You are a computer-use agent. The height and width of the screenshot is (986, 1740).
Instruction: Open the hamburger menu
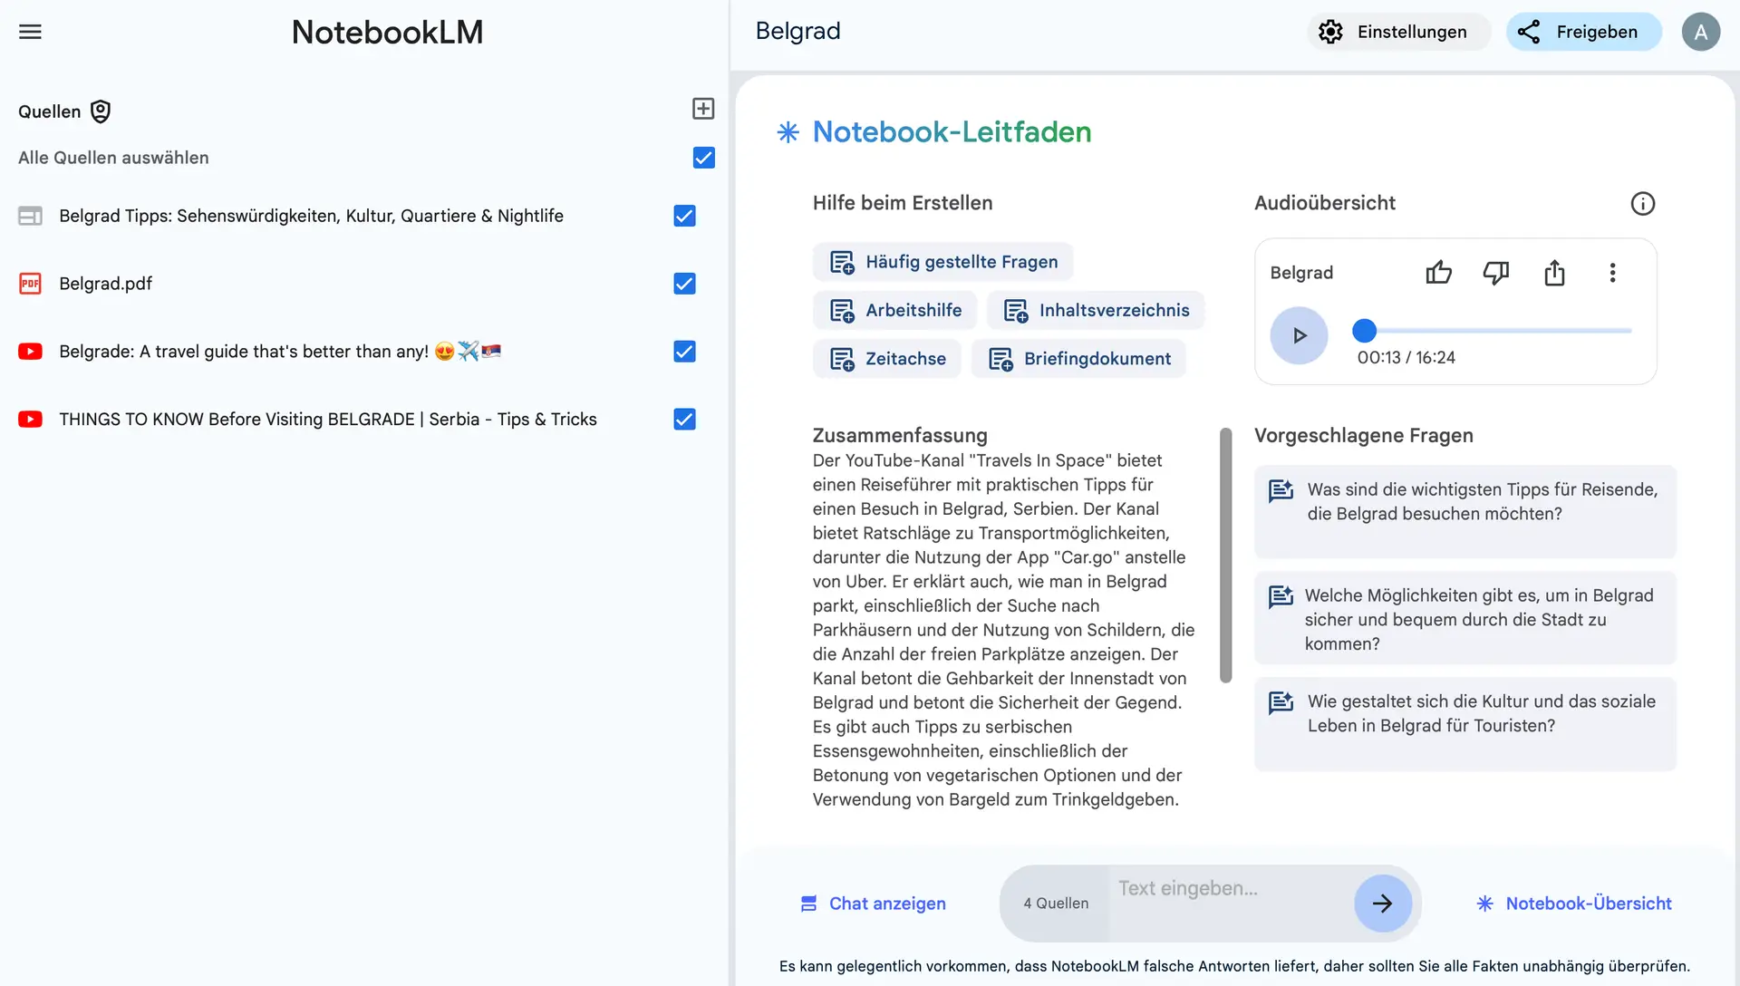(30, 32)
